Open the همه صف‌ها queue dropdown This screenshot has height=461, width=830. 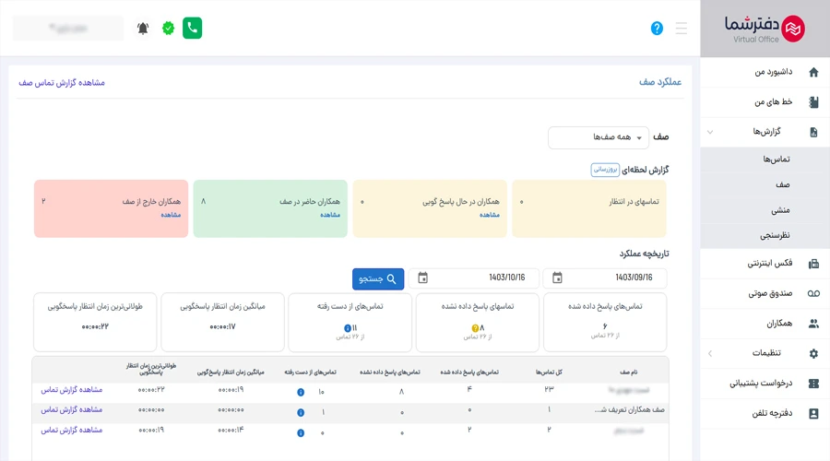[599, 137]
